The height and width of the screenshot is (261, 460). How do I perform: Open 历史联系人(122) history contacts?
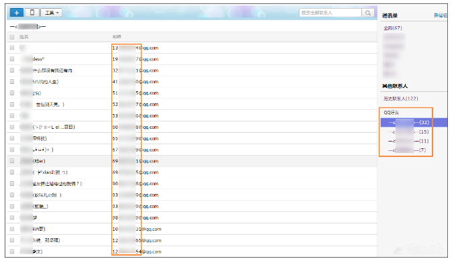(400, 99)
